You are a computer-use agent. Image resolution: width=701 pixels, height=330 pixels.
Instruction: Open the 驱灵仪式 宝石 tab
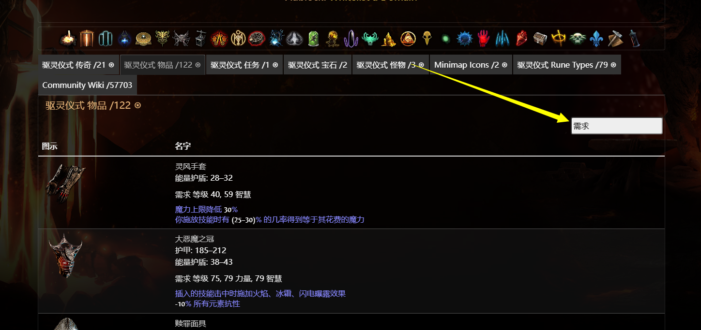click(x=317, y=64)
